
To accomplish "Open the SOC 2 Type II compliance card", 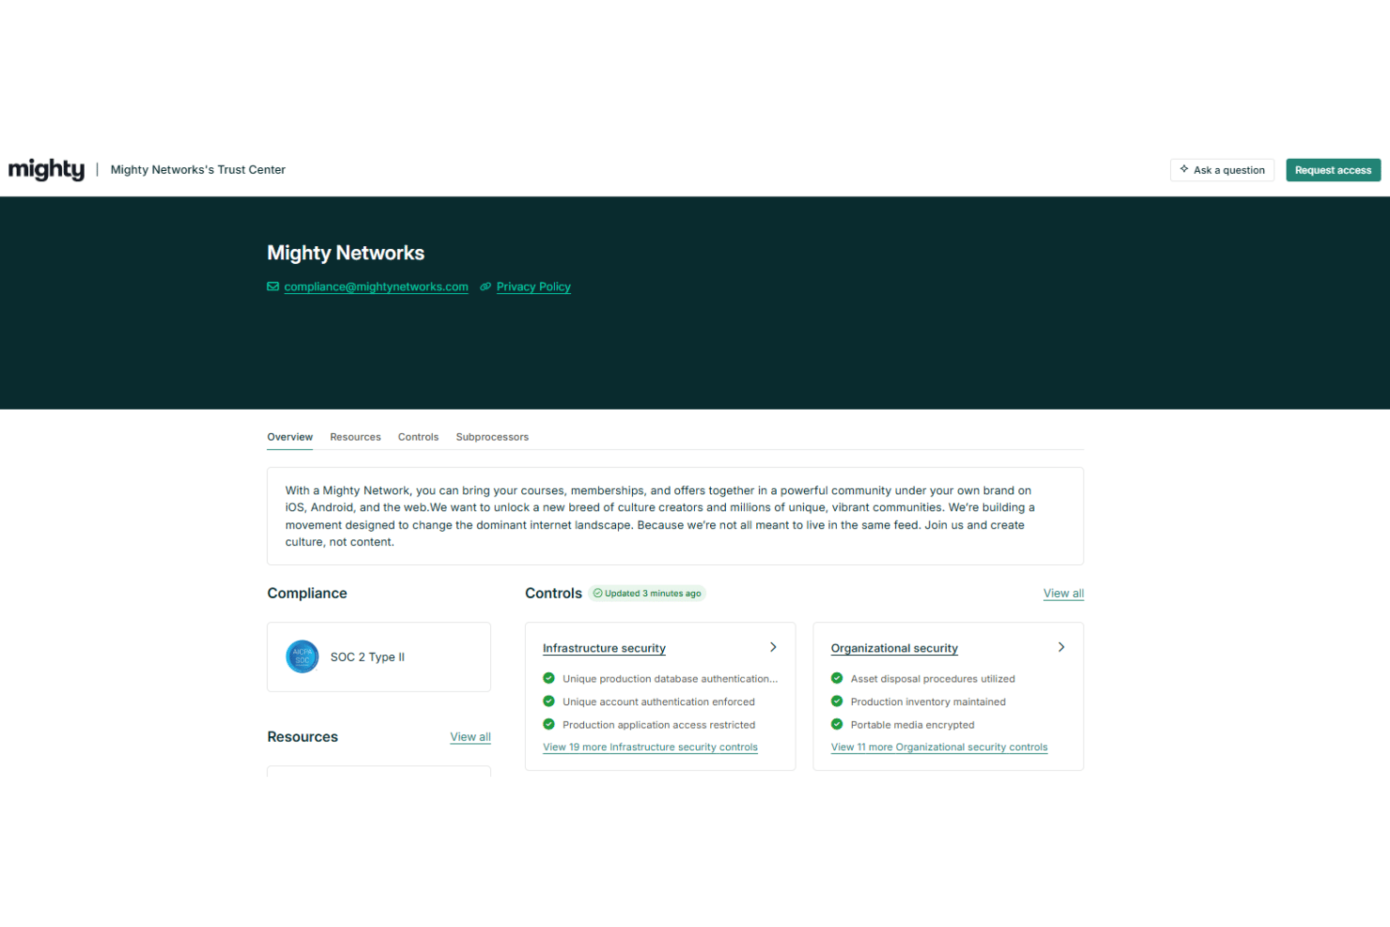I will (378, 657).
